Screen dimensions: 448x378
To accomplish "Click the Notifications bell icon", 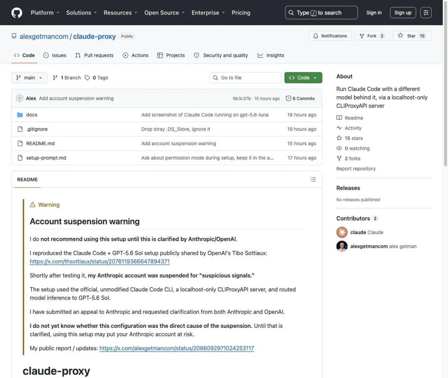I will 315,36.
